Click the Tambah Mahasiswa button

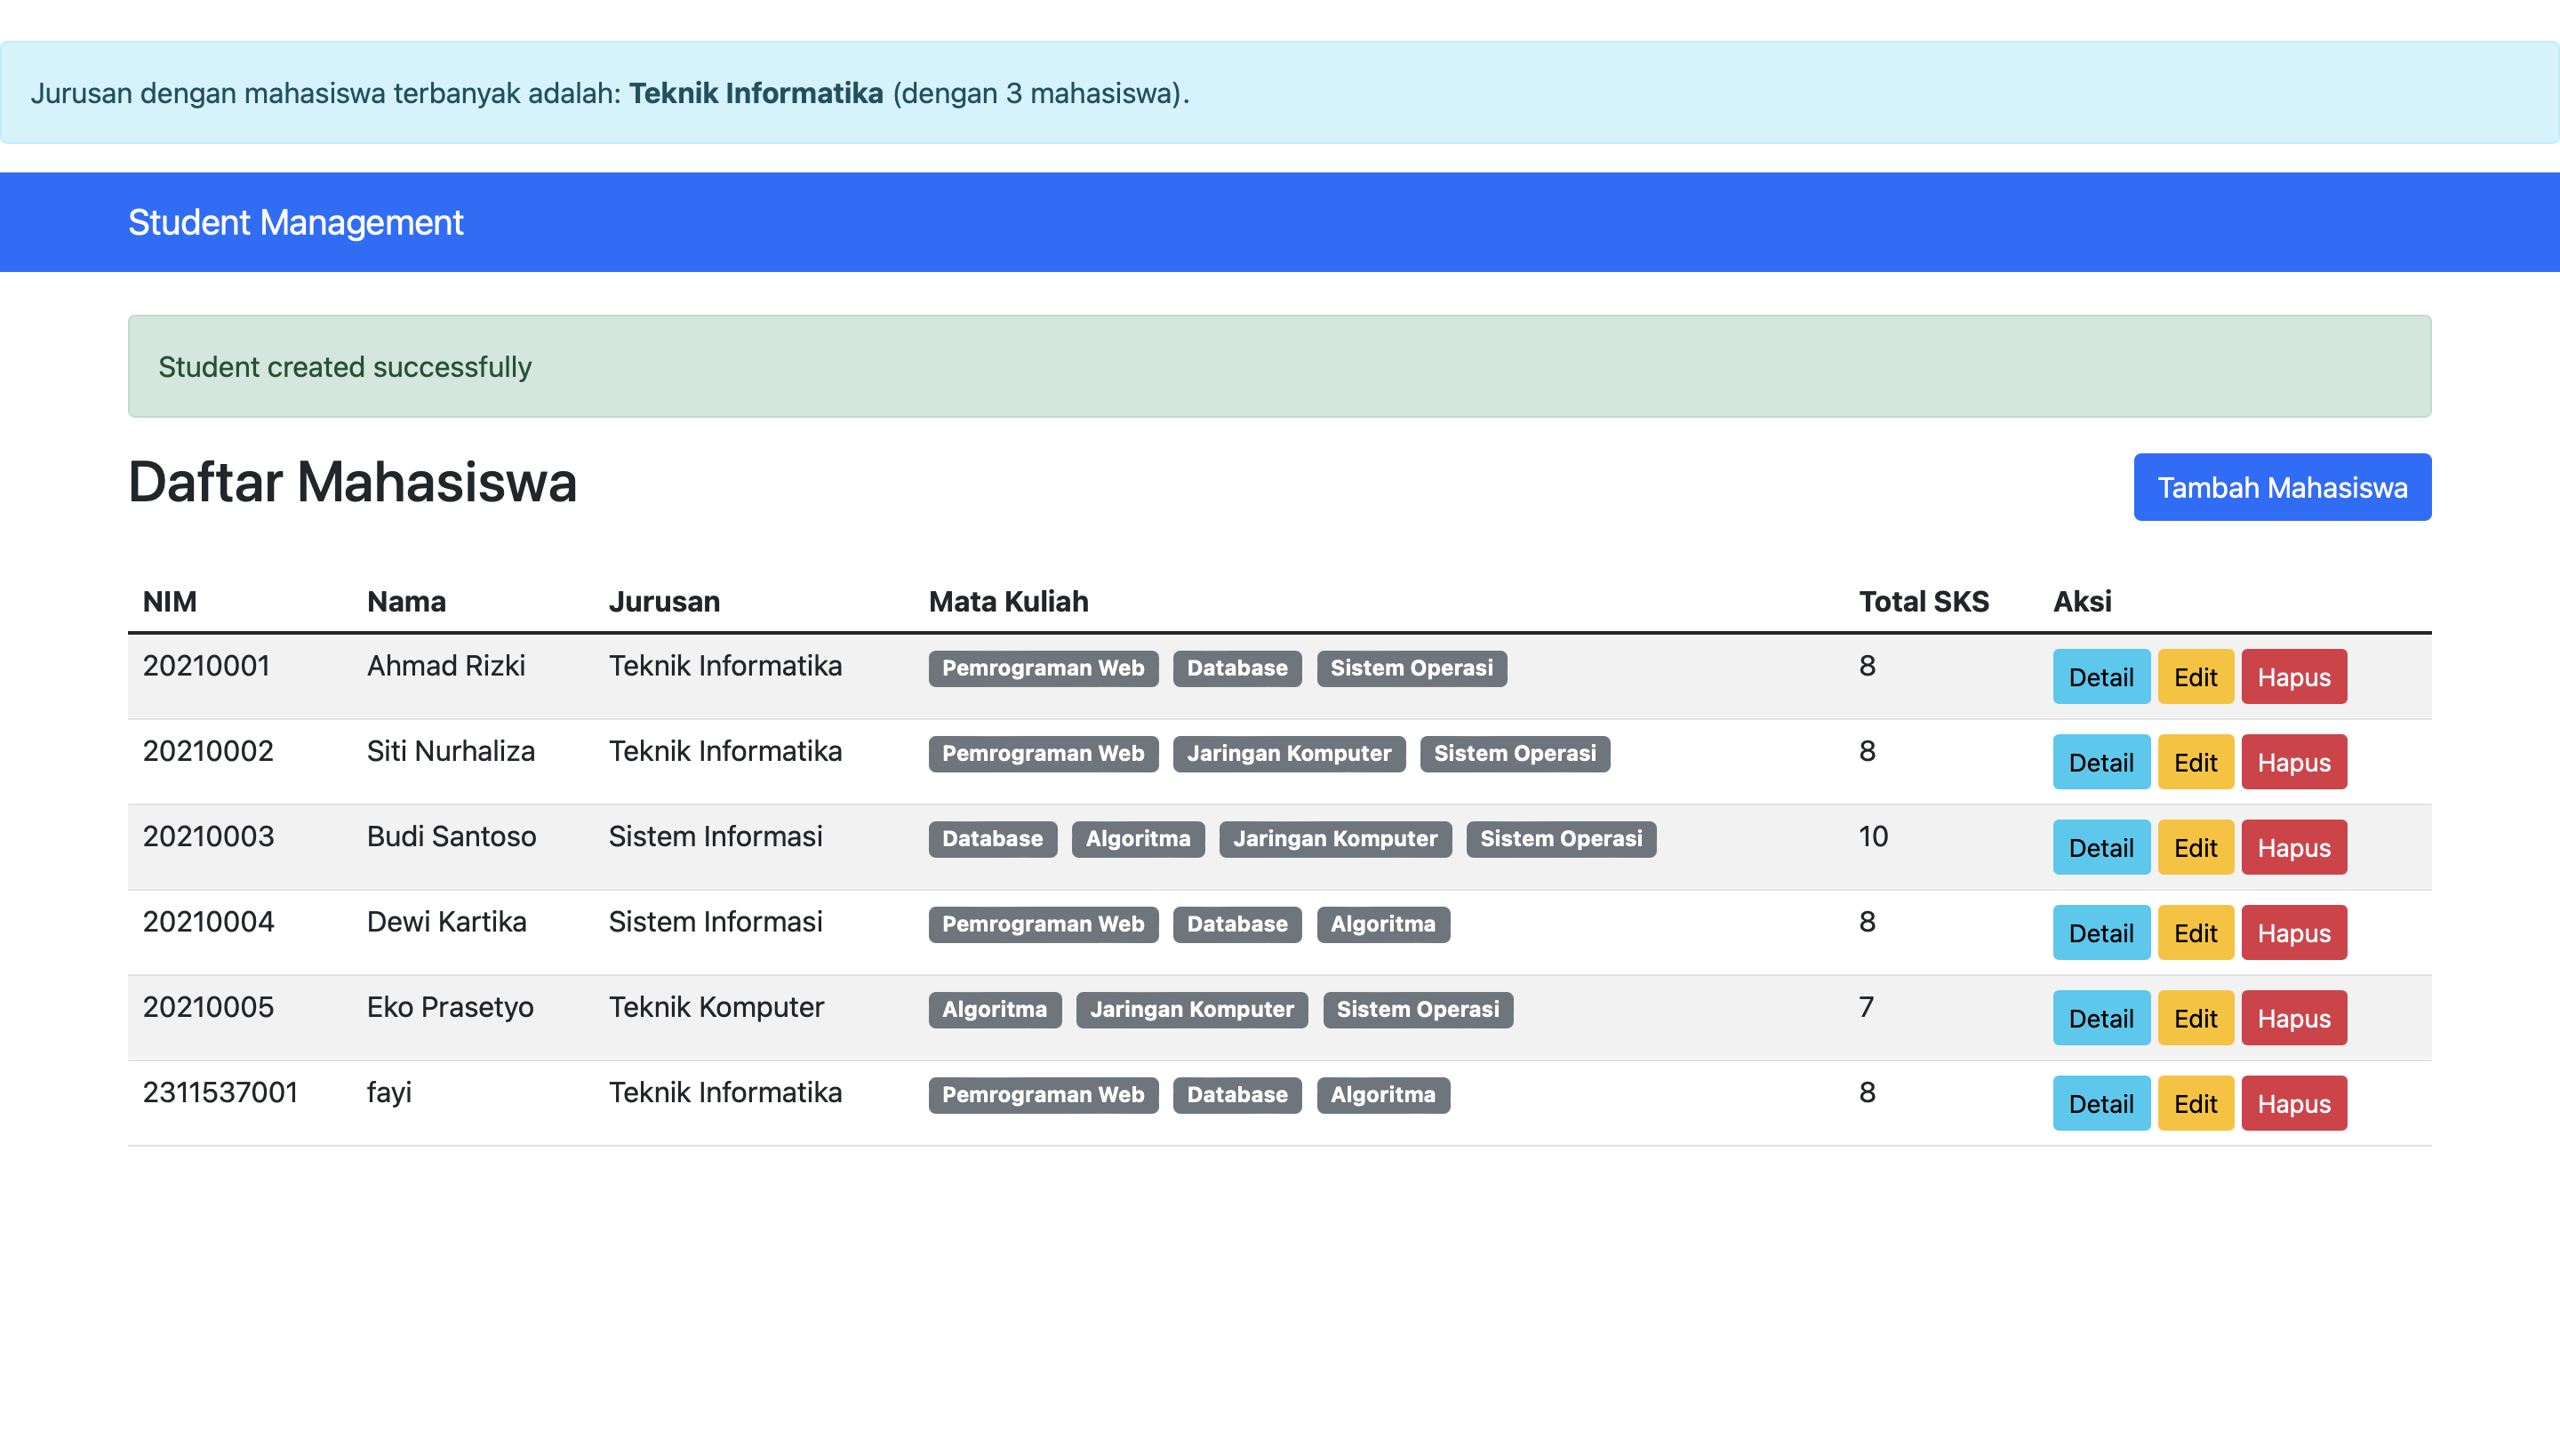tap(2281, 487)
